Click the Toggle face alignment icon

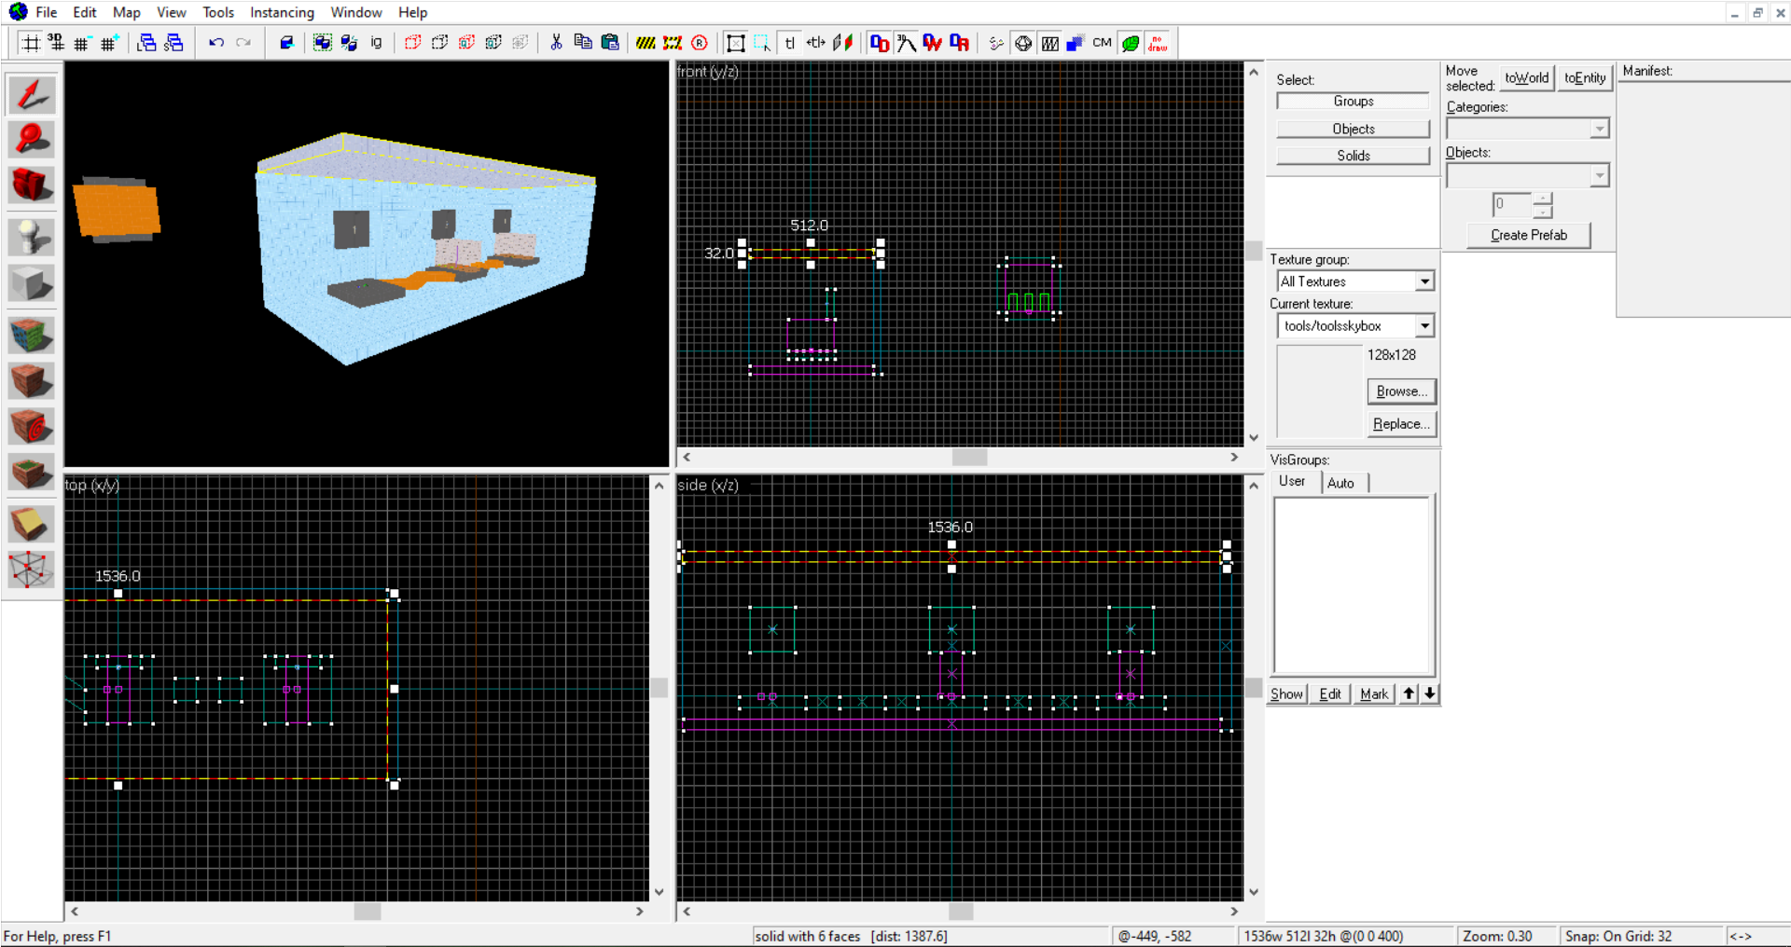843,43
